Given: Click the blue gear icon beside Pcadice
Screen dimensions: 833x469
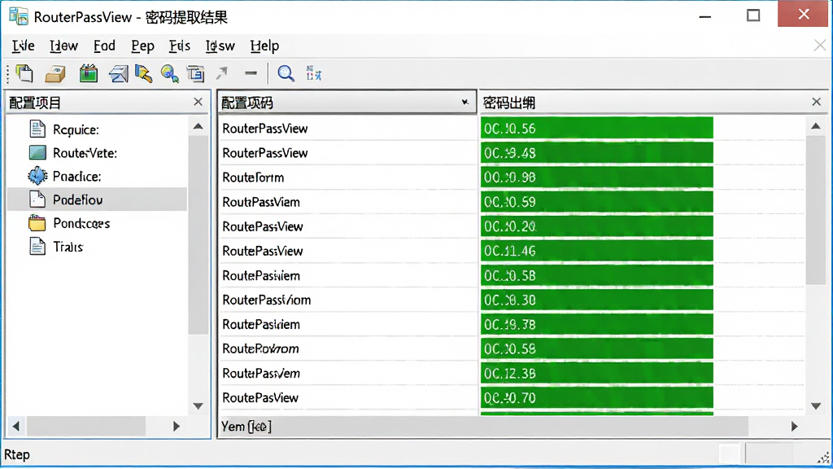Looking at the screenshot, I should click(x=37, y=176).
